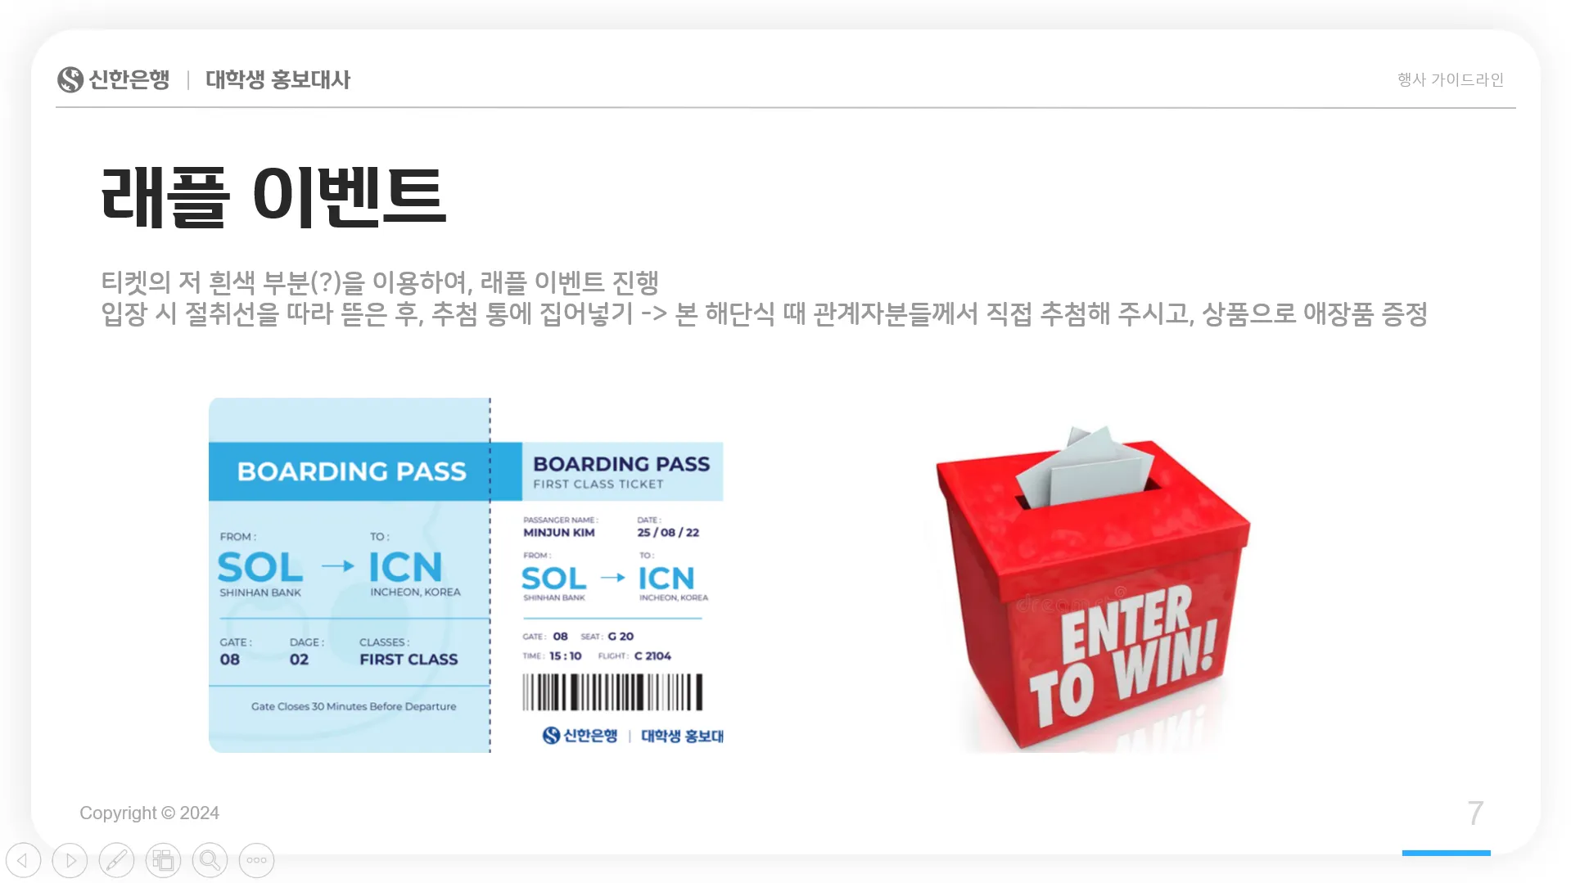Click the barcode on the boarding pass

612,692
